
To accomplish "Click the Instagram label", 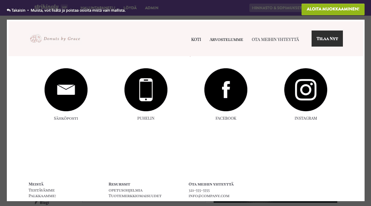I will point(306,118).
